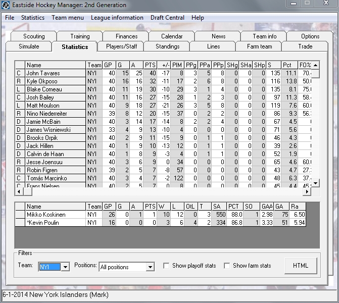Sort goalies by the GAA column header
This screenshot has height=303, width=339.
point(267,207)
